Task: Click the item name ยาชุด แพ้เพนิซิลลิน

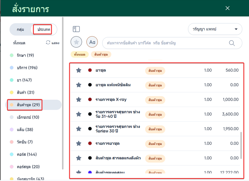Action: click(113, 85)
